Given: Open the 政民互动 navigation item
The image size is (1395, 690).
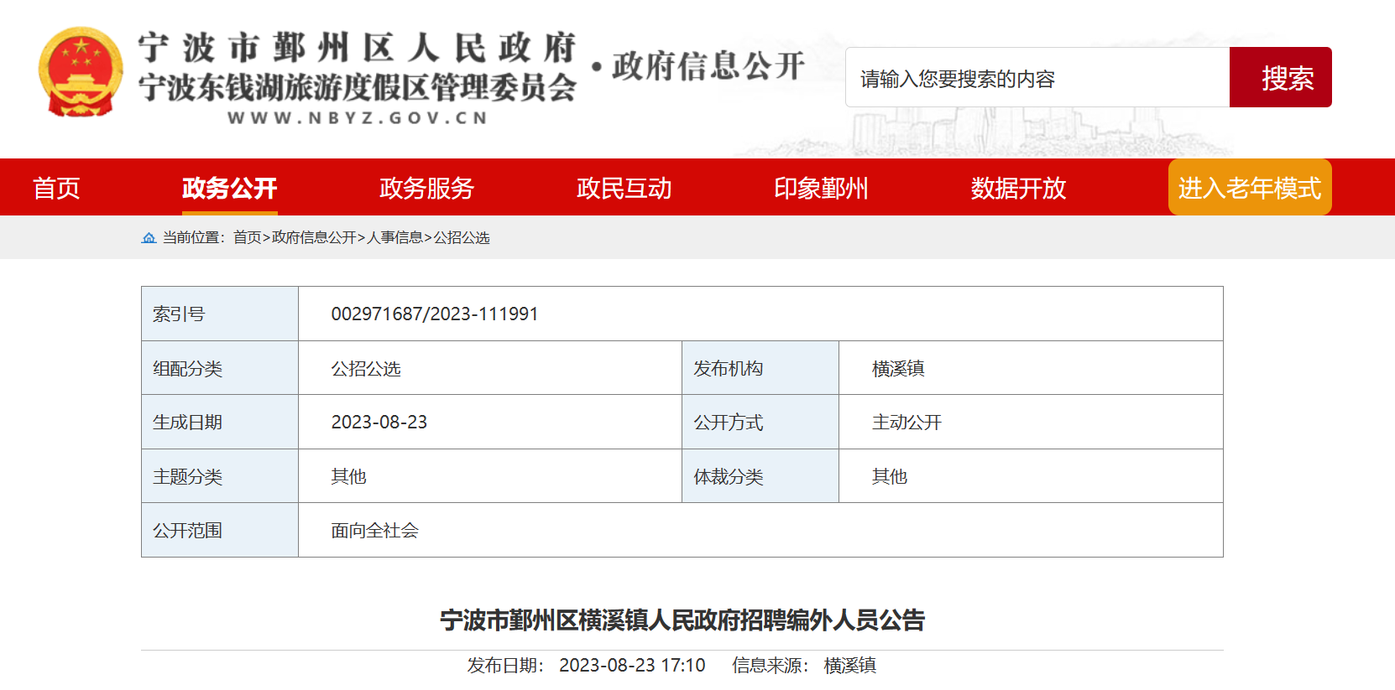Looking at the screenshot, I should tap(624, 188).
